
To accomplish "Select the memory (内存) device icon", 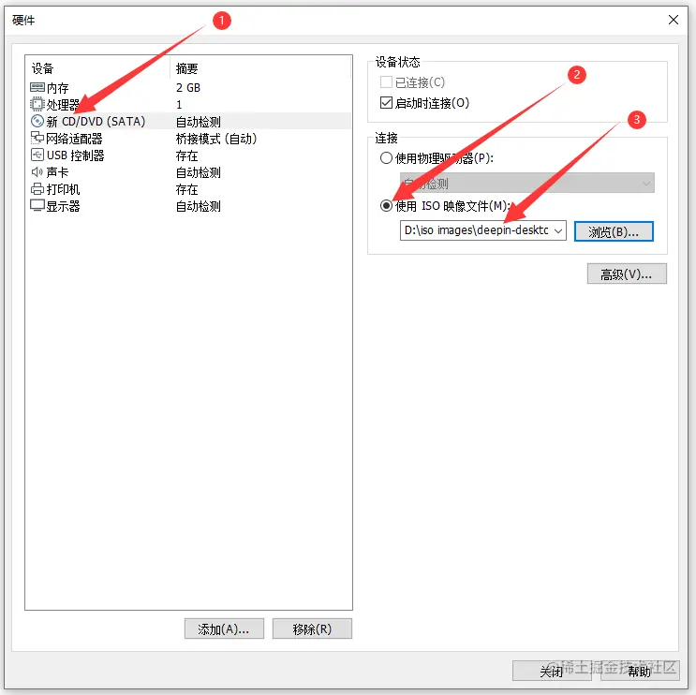I will [x=37, y=87].
